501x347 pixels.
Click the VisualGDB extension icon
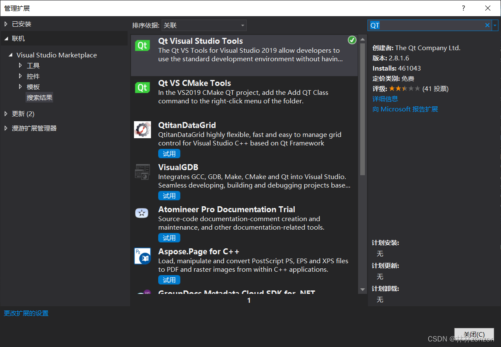point(142,172)
